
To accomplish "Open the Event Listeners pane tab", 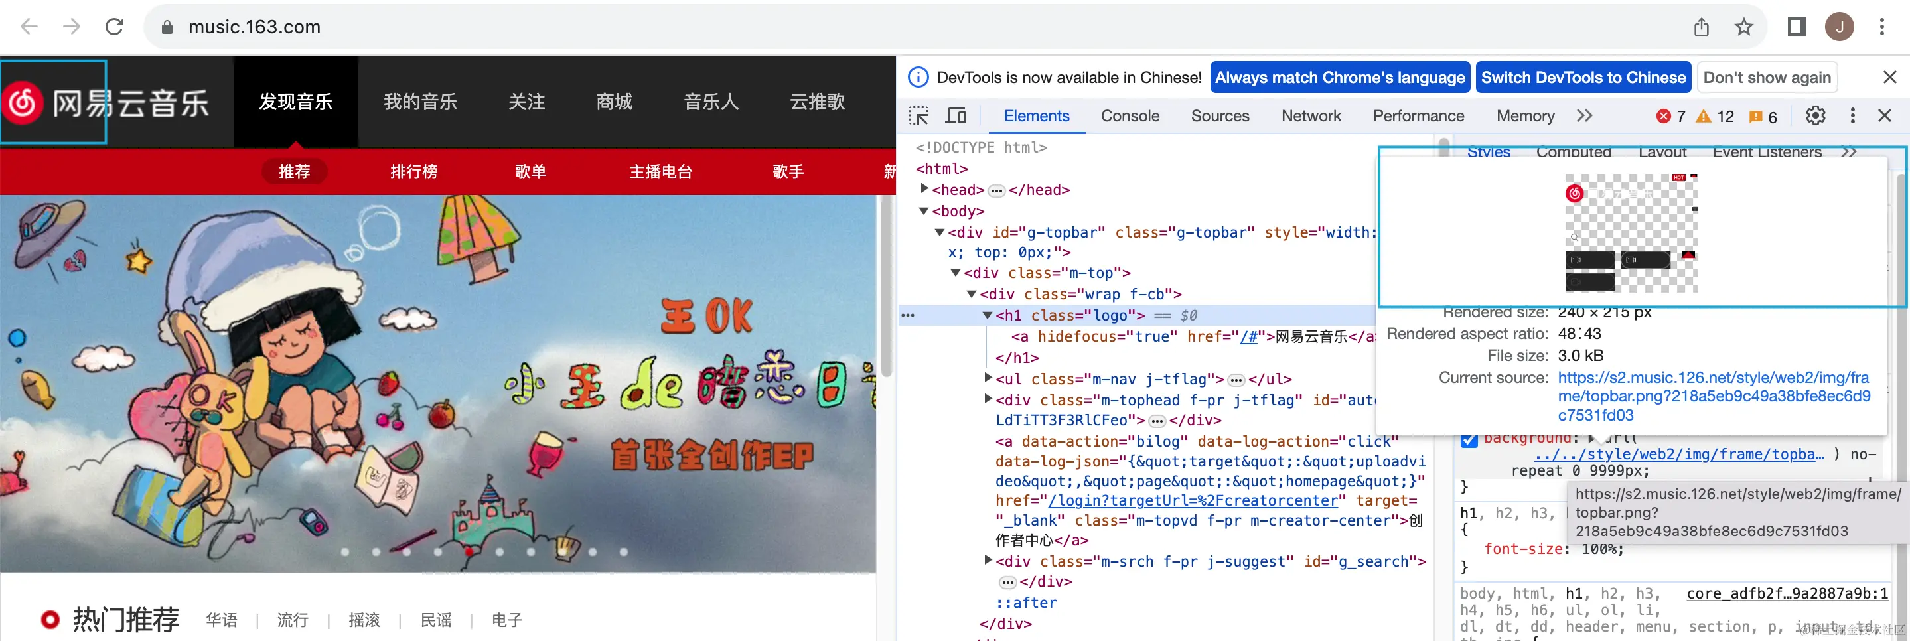I will [1767, 152].
